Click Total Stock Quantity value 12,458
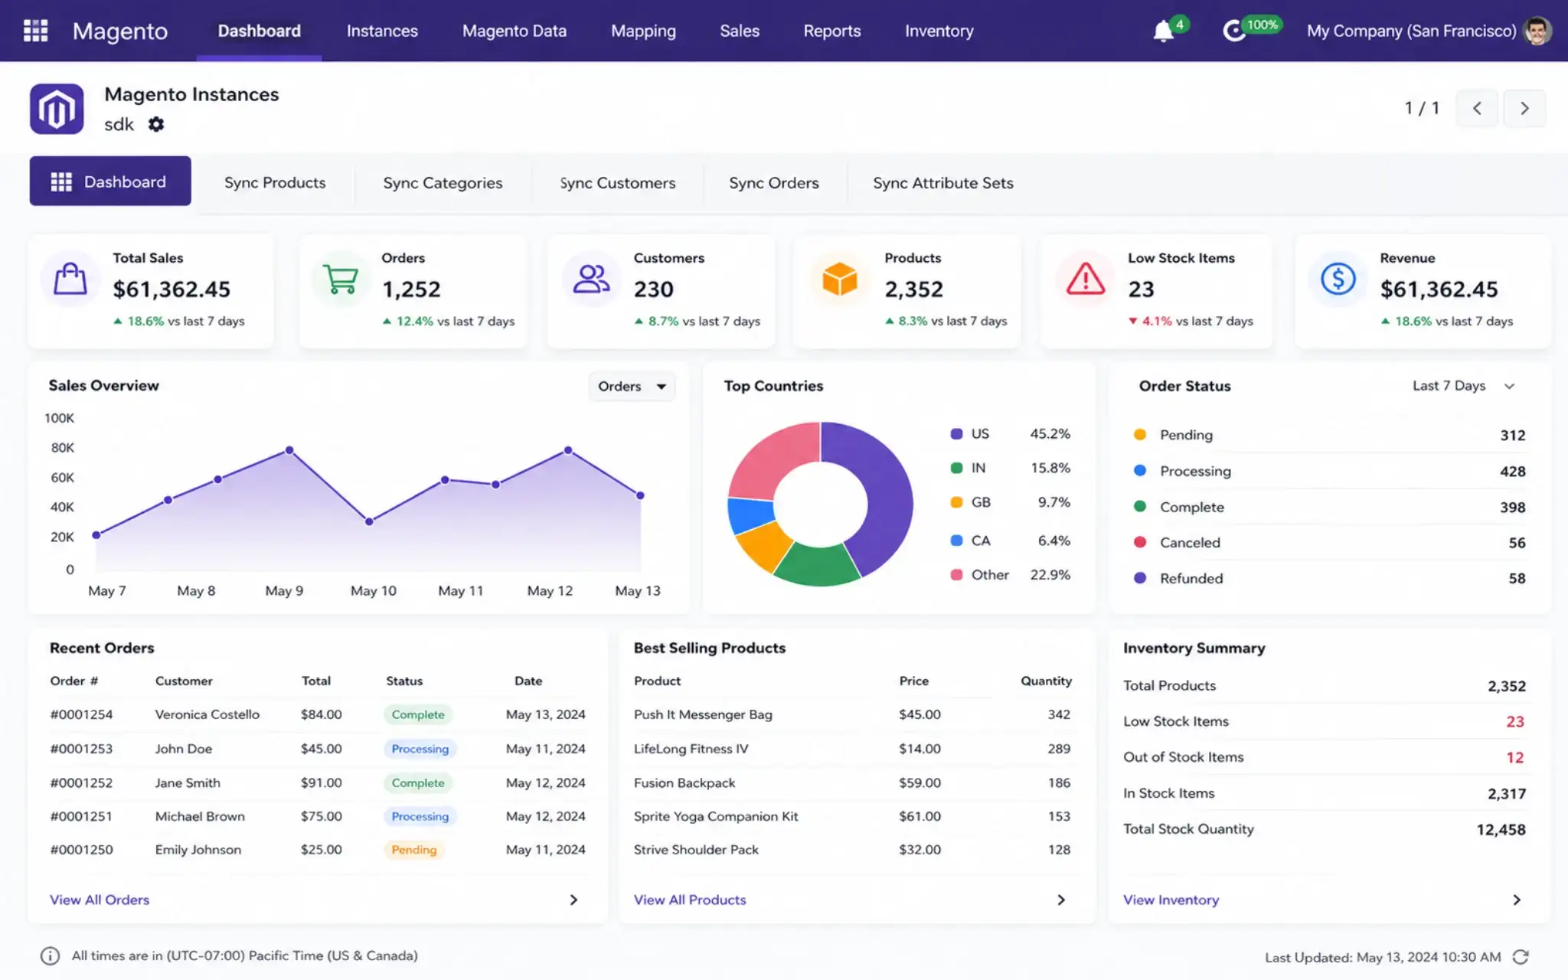The width and height of the screenshot is (1568, 980). [1501, 829]
